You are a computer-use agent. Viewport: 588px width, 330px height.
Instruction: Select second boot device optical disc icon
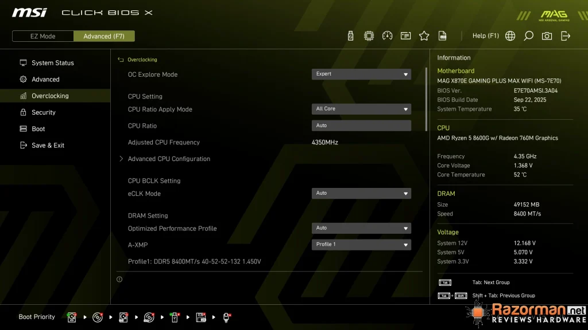coord(98,317)
